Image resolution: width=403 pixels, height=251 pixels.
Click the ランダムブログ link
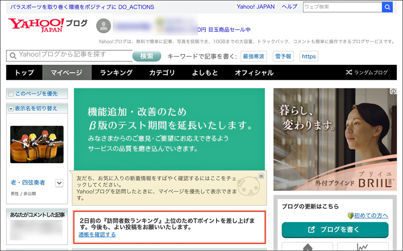(371, 73)
